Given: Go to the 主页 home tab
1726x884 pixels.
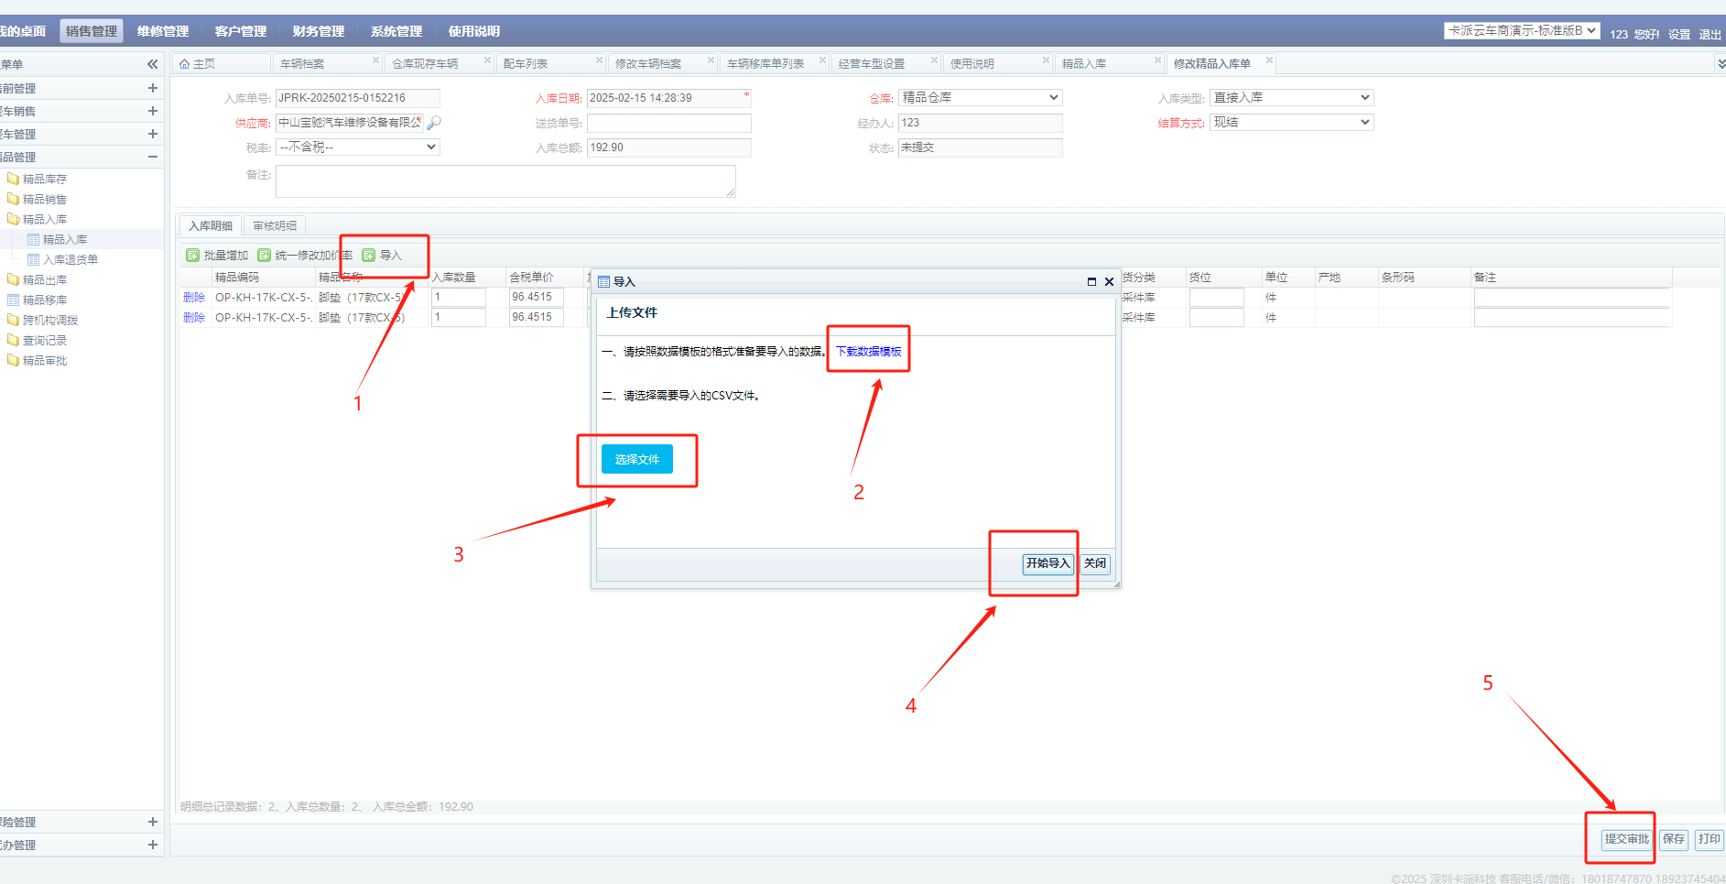Looking at the screenshot, I should pos(198,64).
